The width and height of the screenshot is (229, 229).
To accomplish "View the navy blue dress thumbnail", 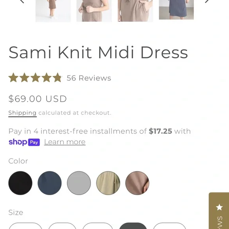I will (x=176, y=9).
